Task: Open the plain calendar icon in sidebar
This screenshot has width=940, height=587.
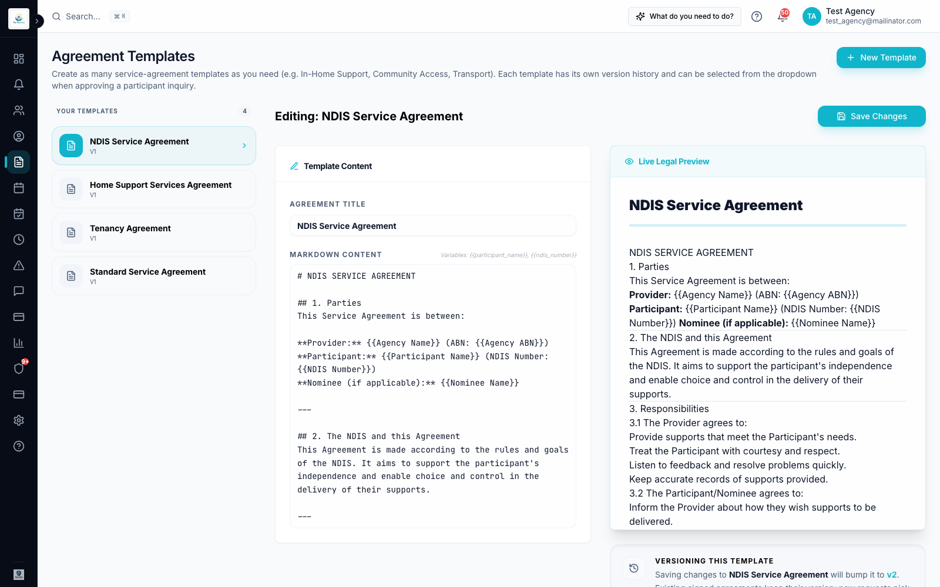Action: click(19, 188)
